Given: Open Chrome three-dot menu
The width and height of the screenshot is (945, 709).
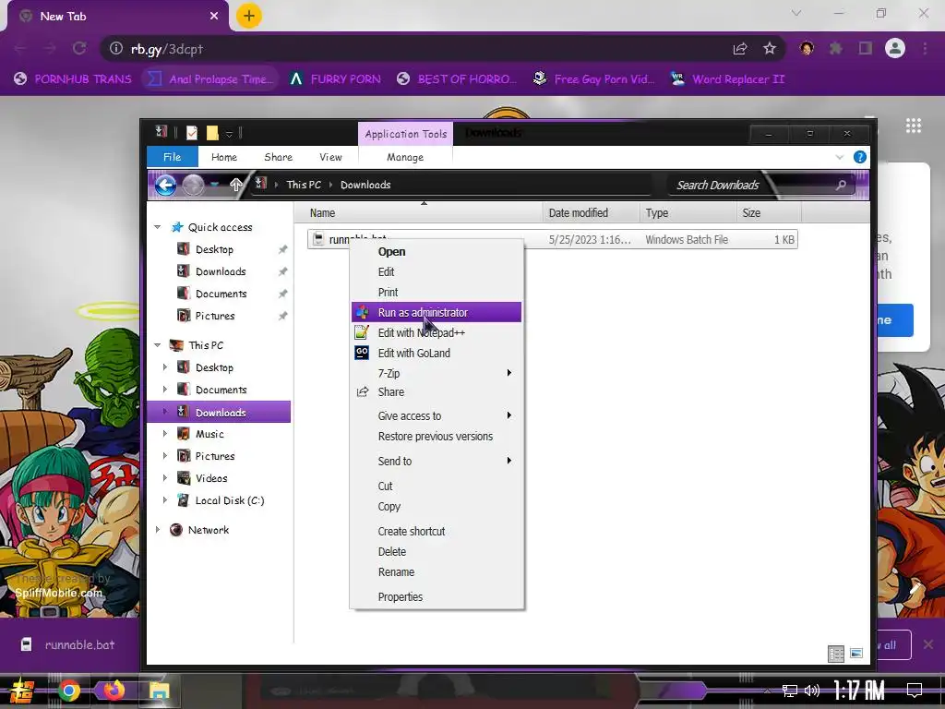Looking at the screenshot, I should point(925,48).
